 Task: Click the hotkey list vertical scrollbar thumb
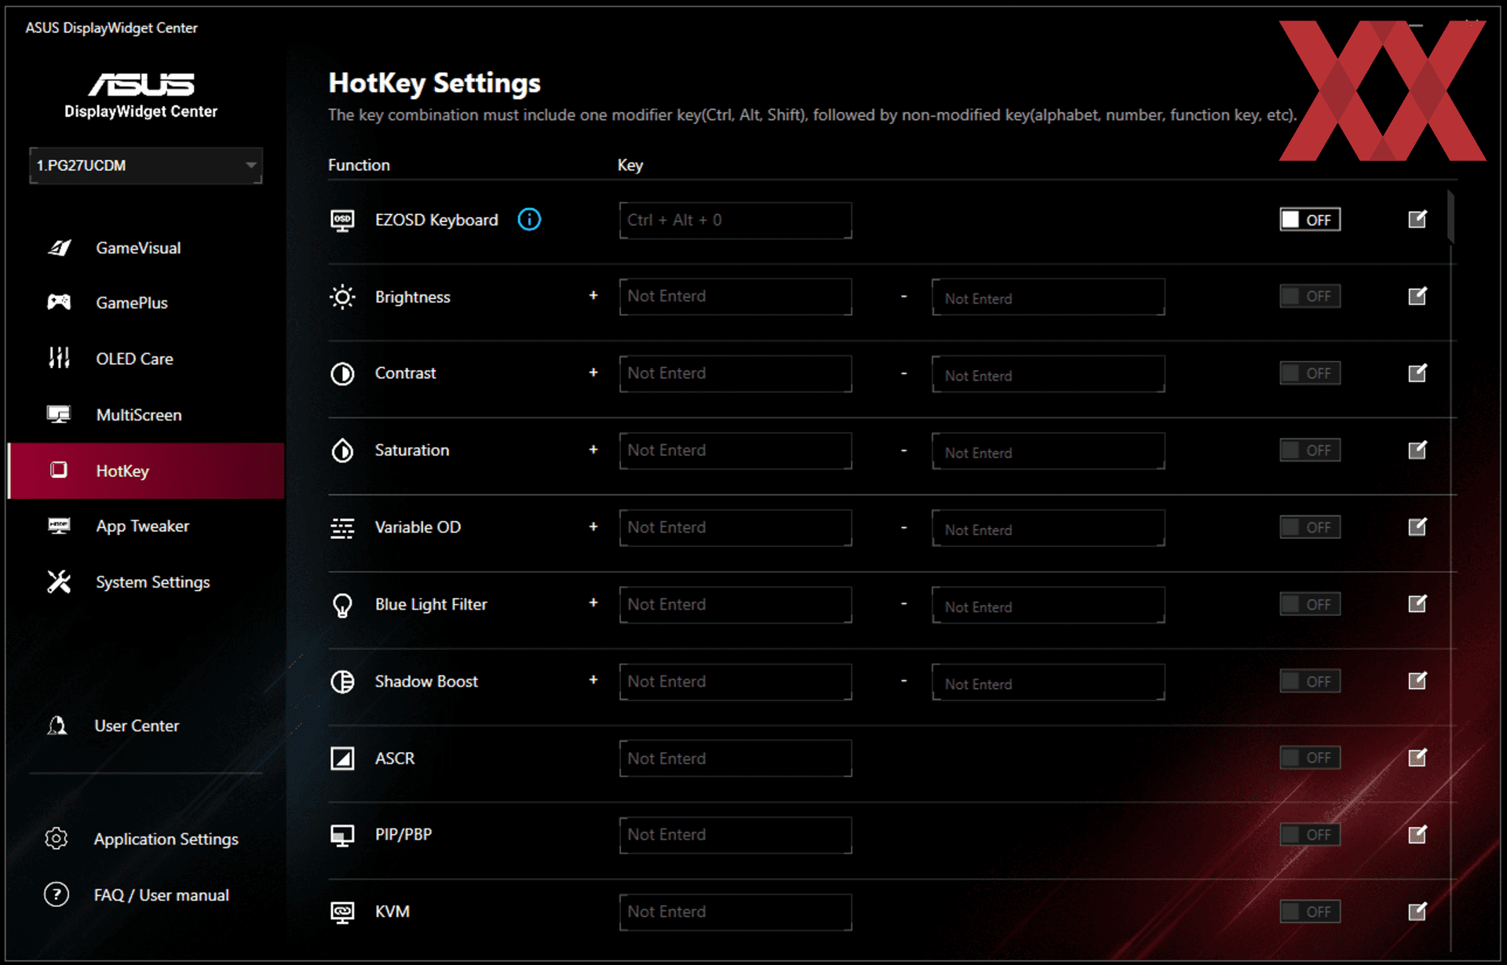tap(1451, 217)
